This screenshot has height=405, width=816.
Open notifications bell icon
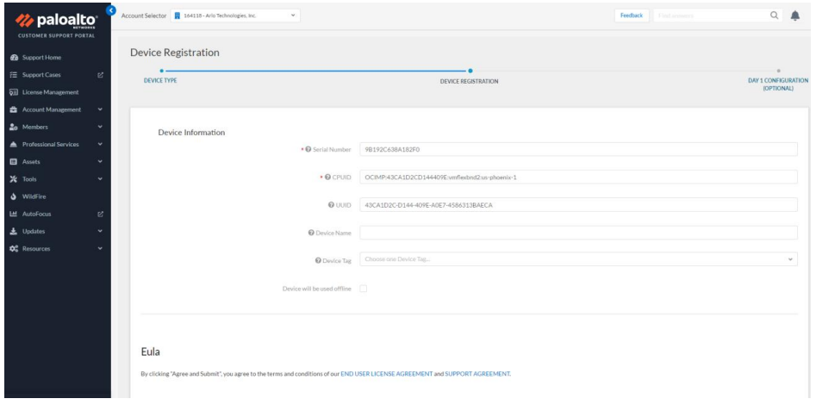pos(794,16)
